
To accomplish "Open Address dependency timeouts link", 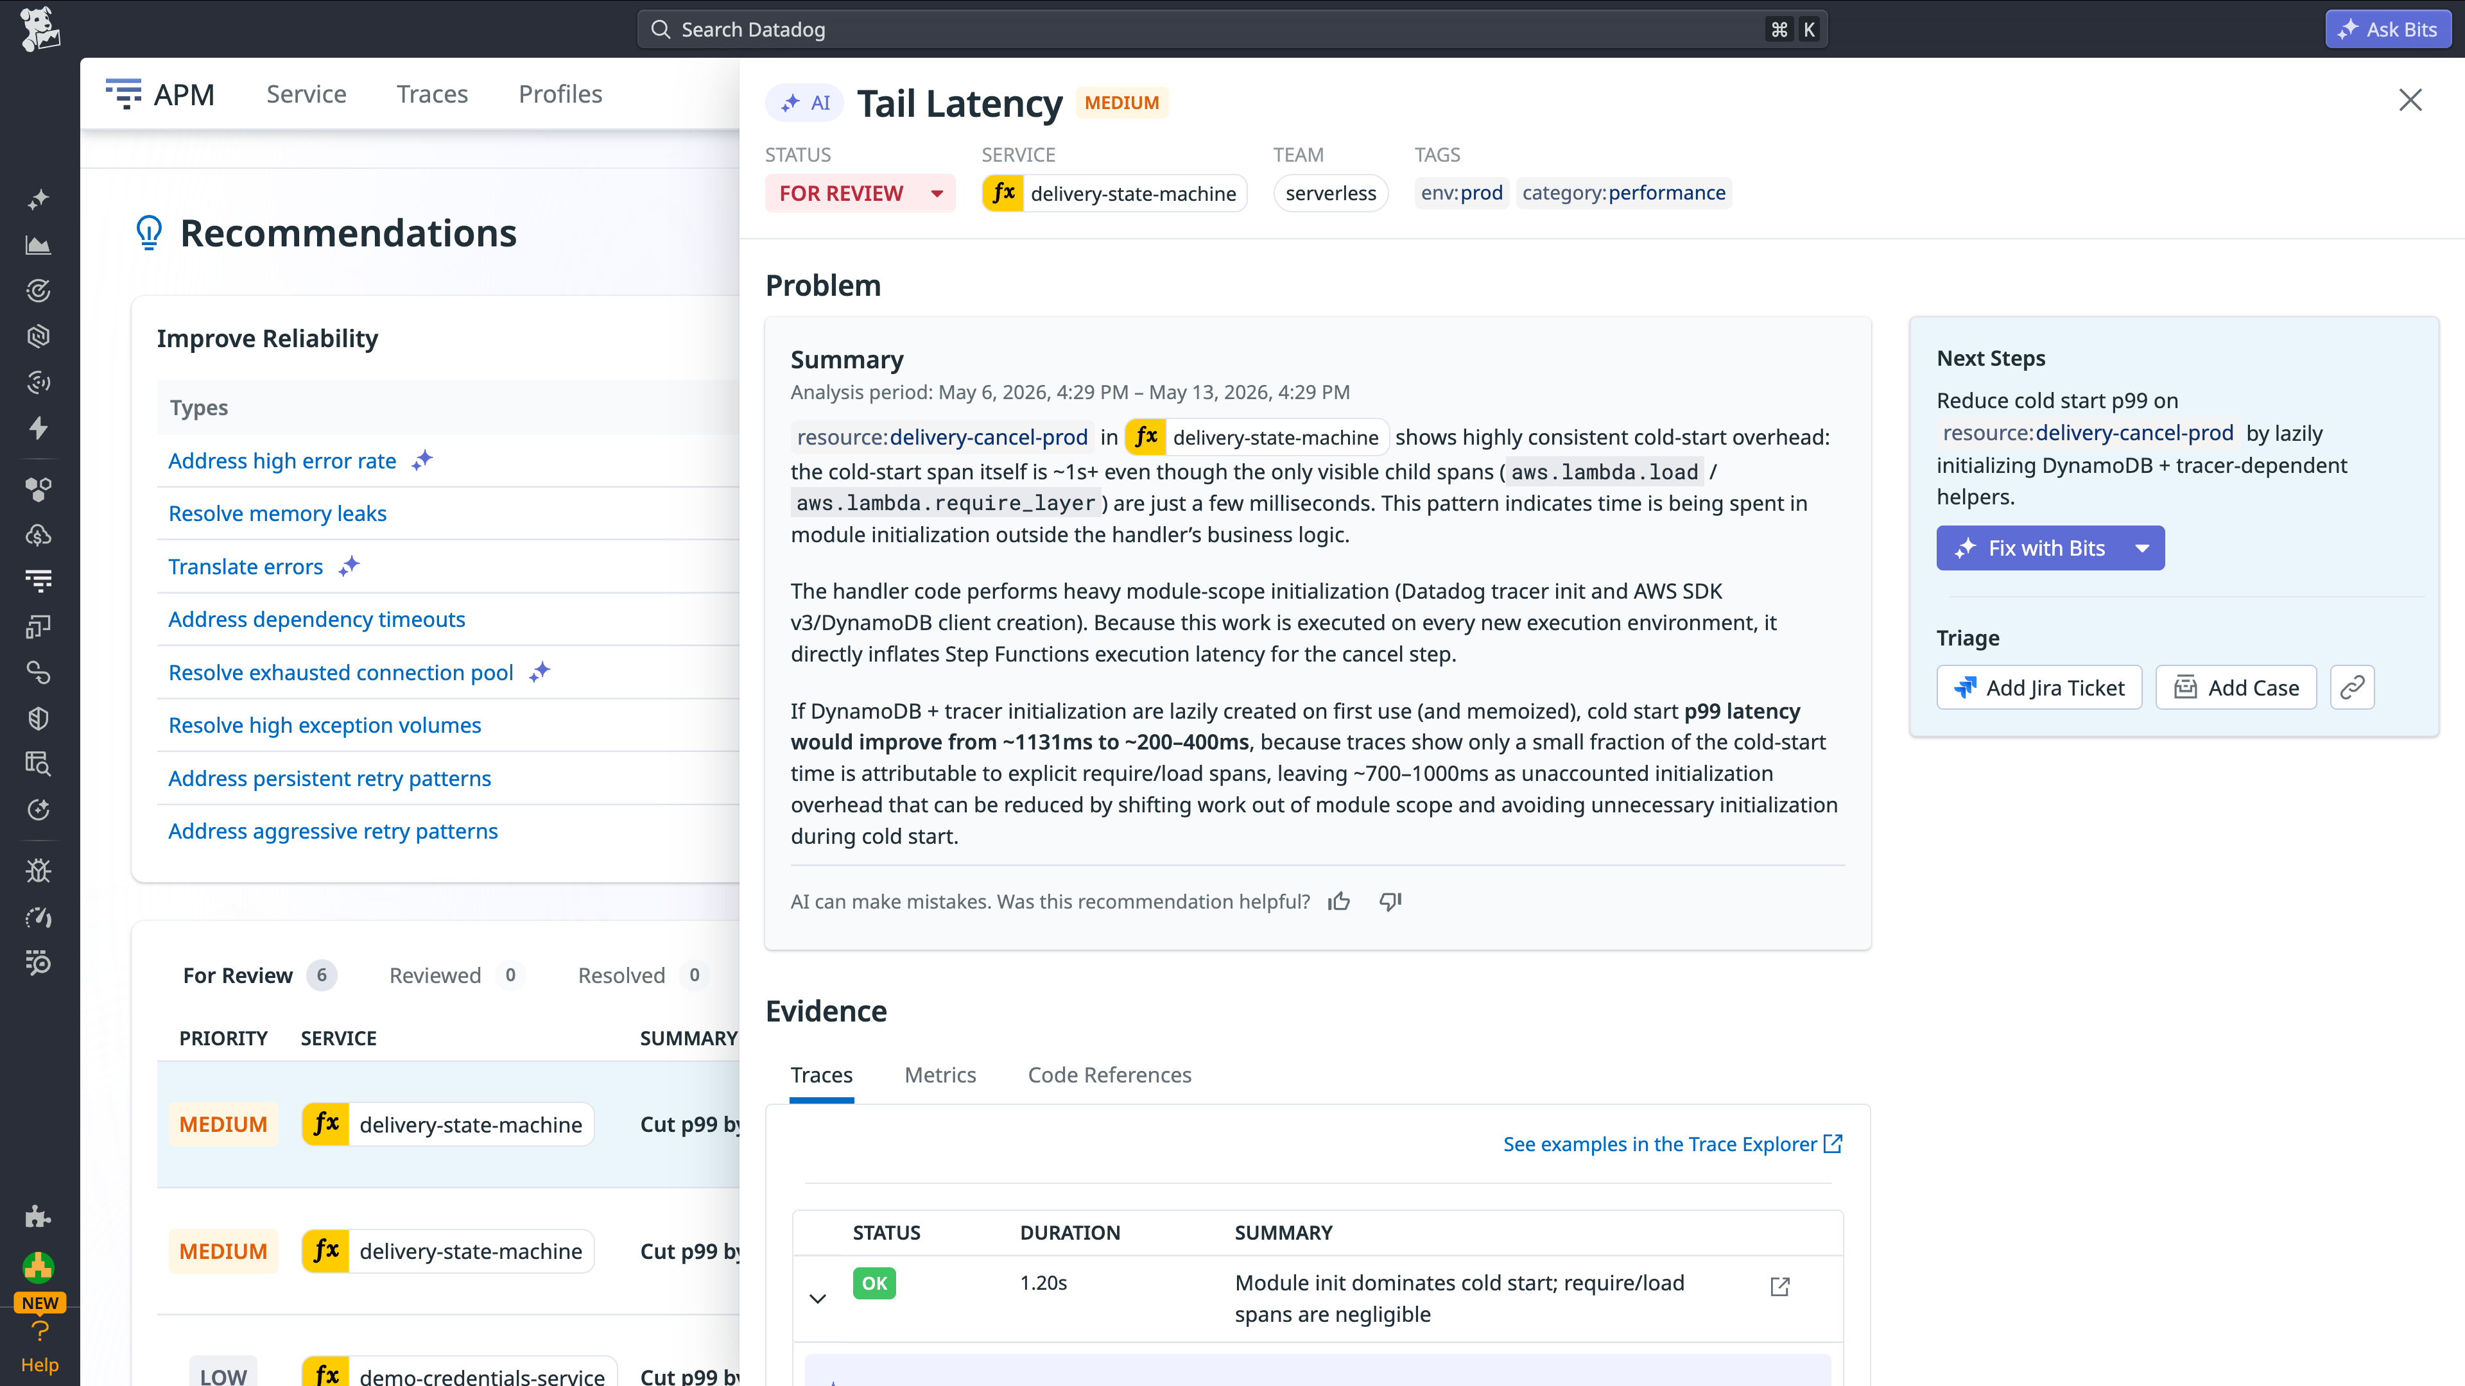I will [x=316, y=619].
